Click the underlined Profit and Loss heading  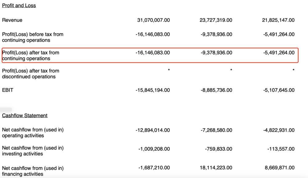pyautogui.click(x=19, y=5)
